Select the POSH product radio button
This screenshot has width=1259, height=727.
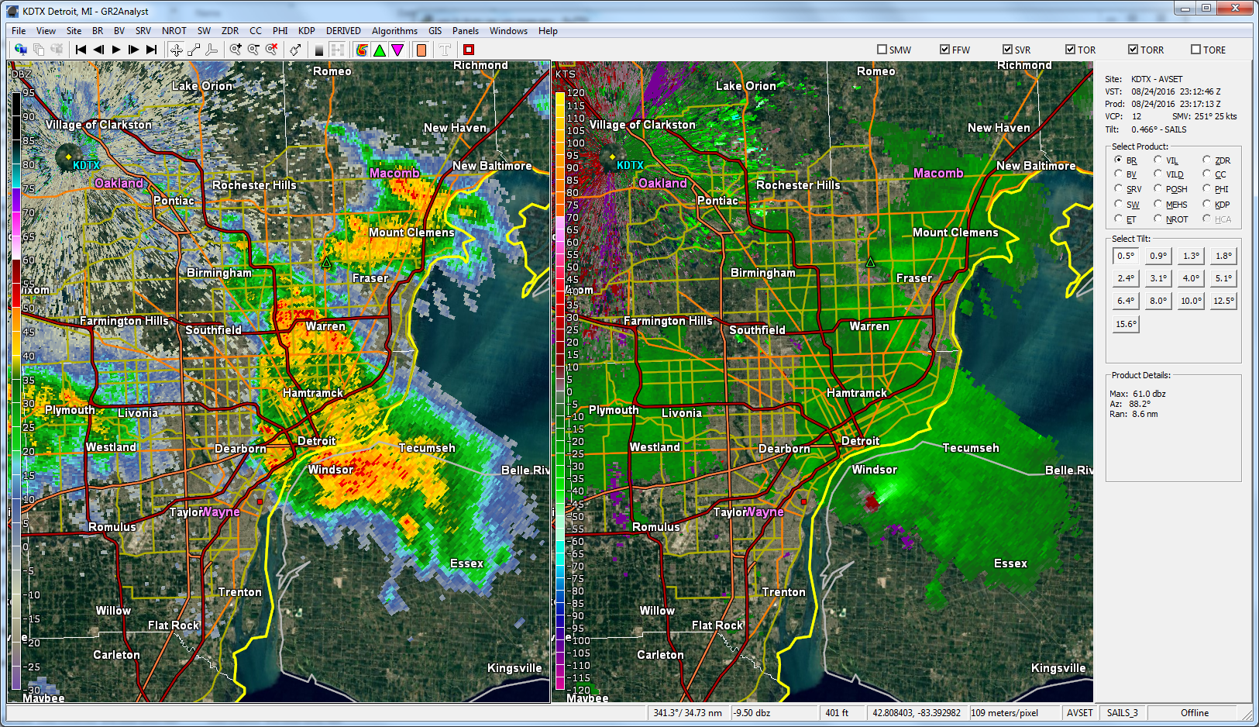coord(1158,189)
